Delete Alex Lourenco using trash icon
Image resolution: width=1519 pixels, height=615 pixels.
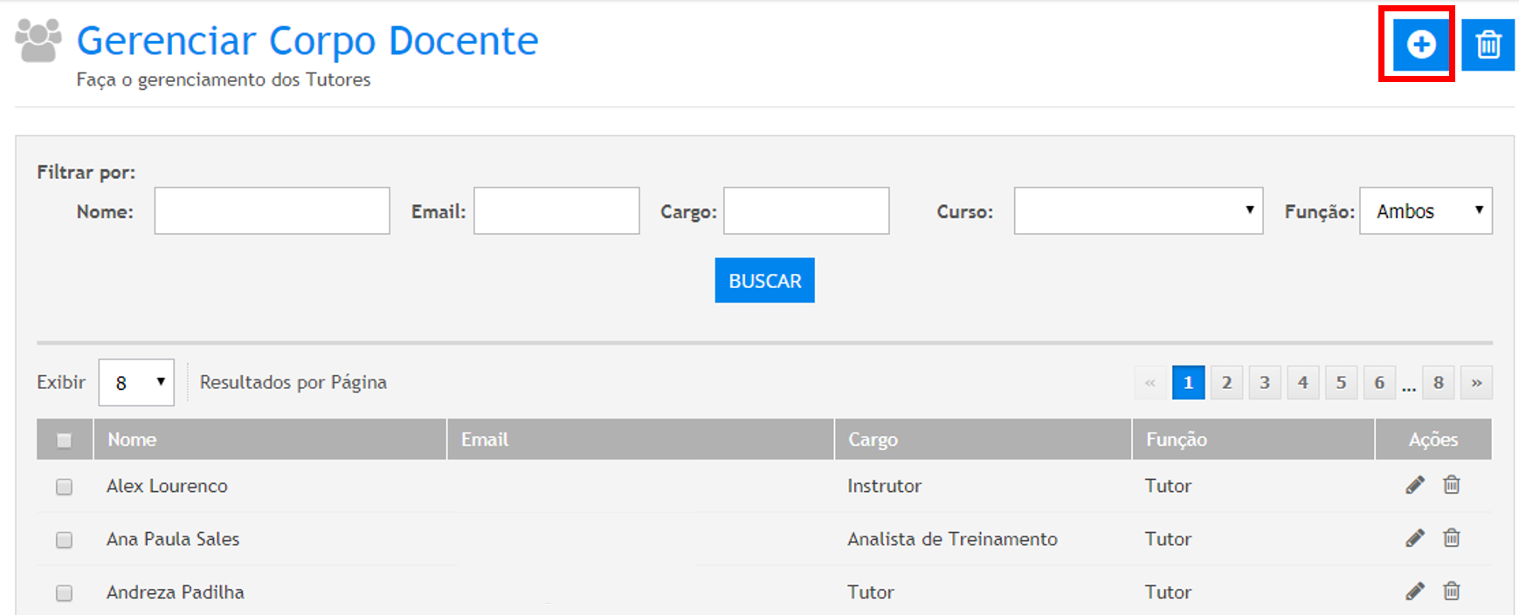(x=1452, y=485)
